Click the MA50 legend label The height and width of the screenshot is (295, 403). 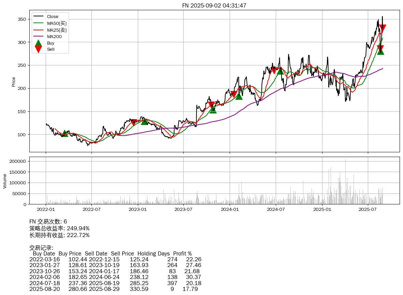[x=57, y=24]
